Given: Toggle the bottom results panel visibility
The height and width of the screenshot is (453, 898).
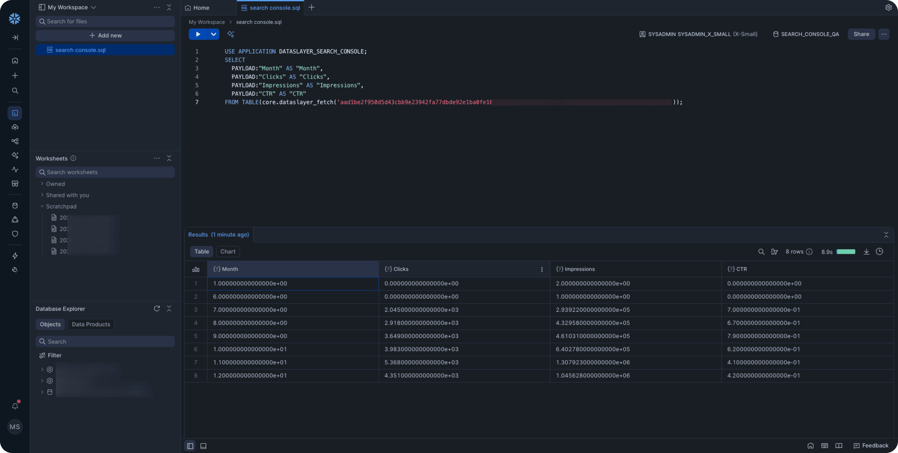Looking at the screenshot, I should 203,446.
